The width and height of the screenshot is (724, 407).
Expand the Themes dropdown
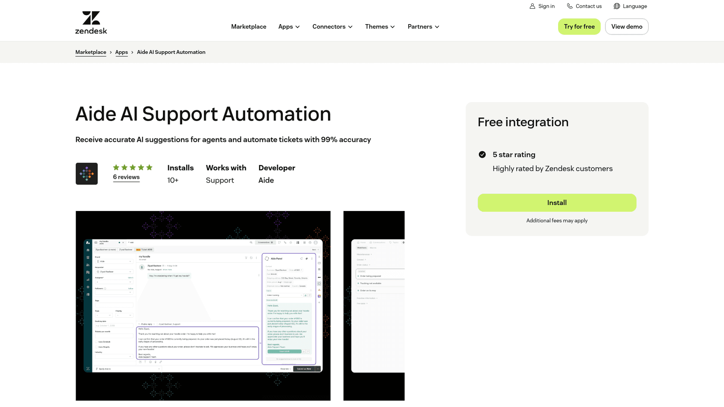(x=380, y=27)
